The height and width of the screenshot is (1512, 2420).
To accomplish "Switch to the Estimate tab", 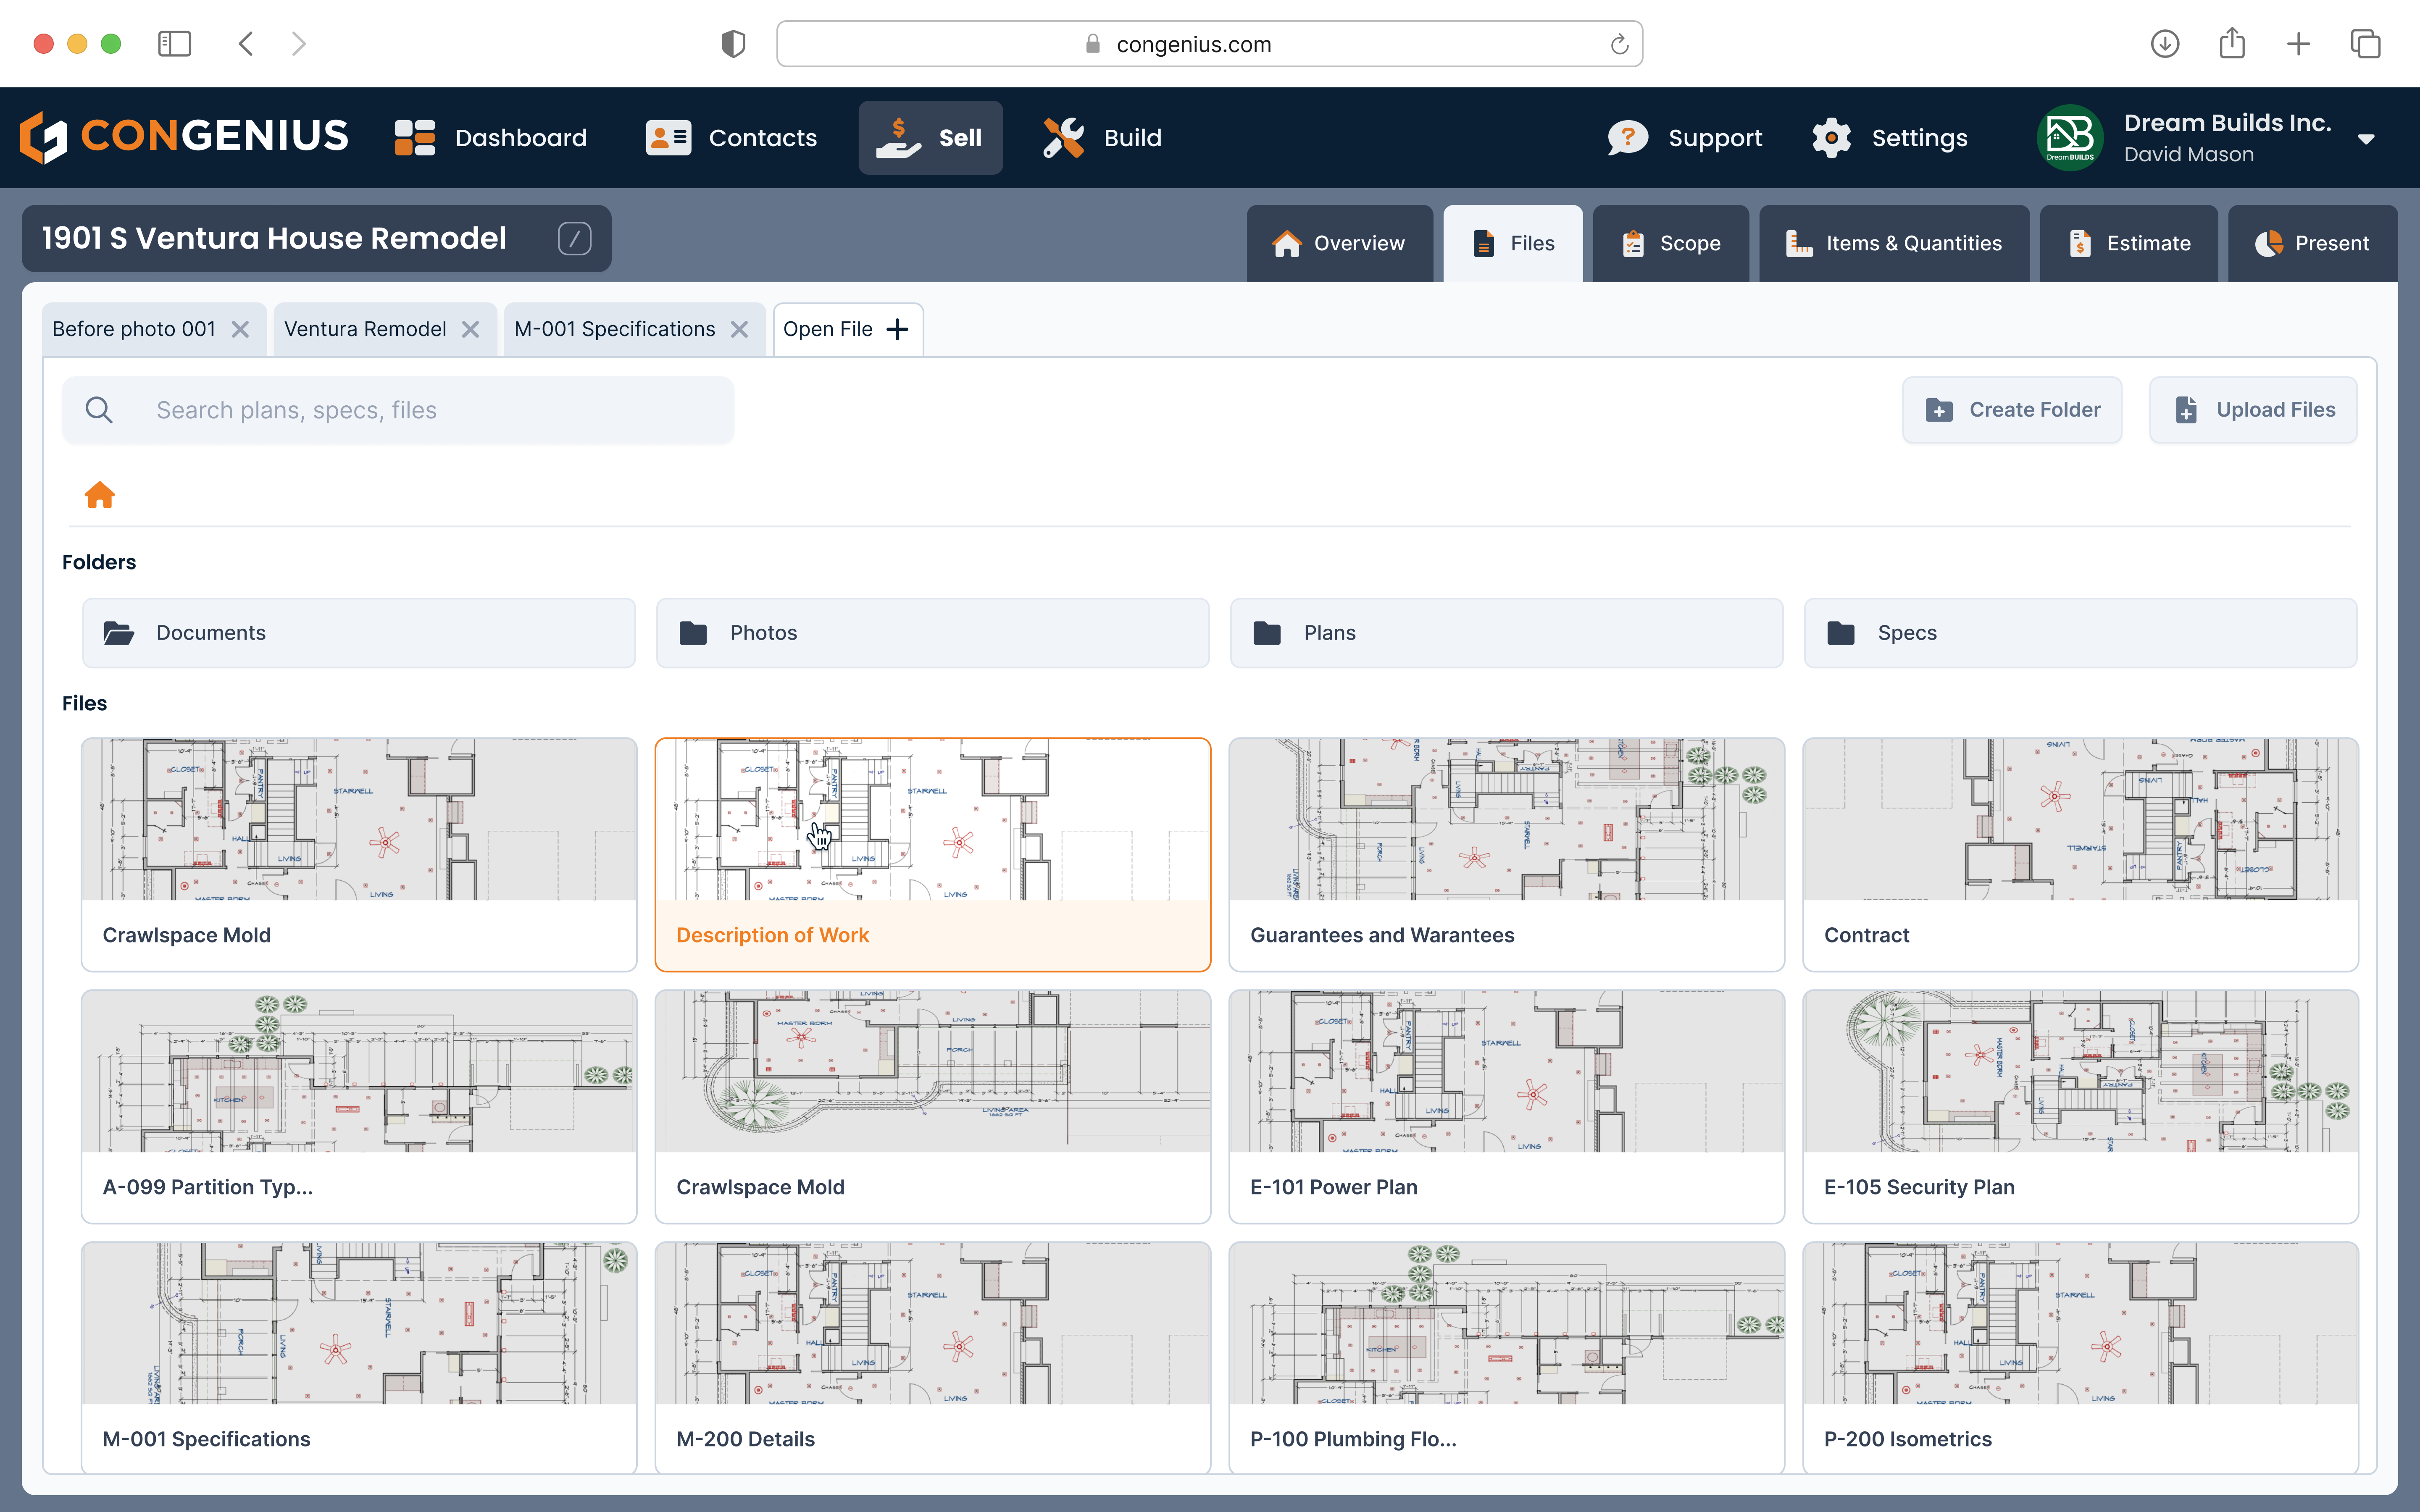I will click(x=2128, y=243).
